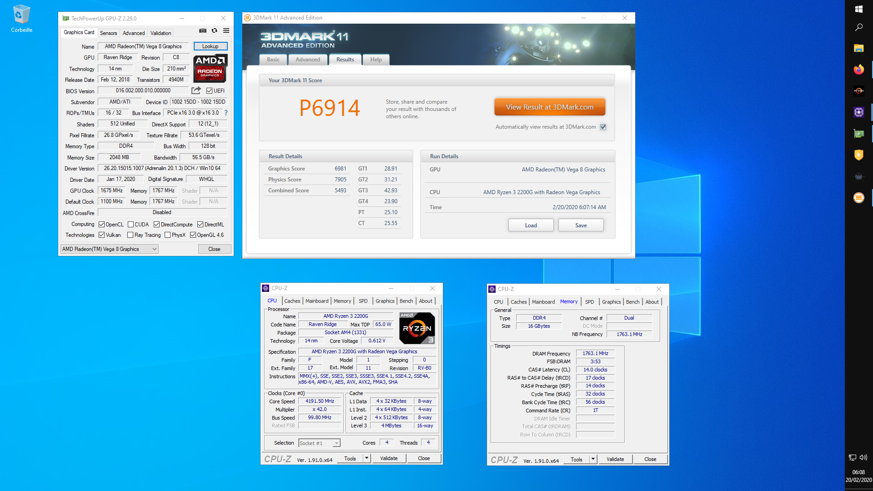The height and width of the screenshot is (491, 873).
Task: Click the network icon in the system tray
Action: pos(852,457)
